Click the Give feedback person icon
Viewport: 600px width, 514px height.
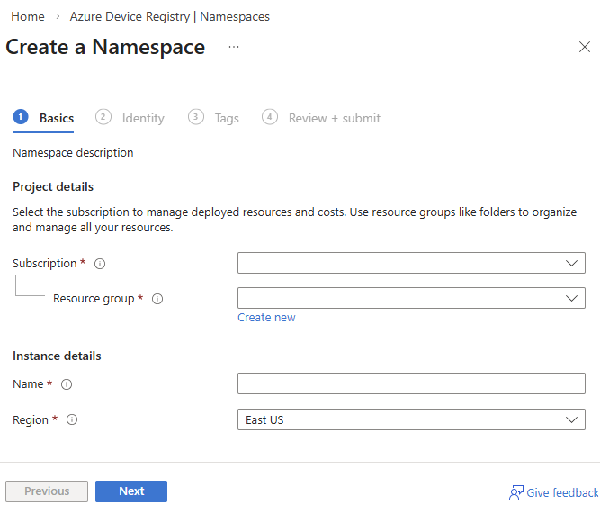click(516, 492)
